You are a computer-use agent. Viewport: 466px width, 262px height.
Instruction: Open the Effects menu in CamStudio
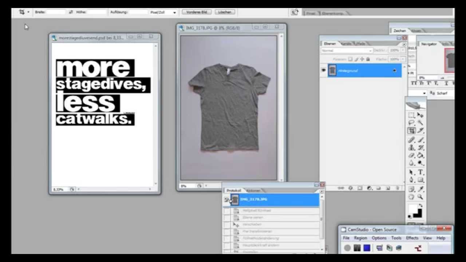412,238
